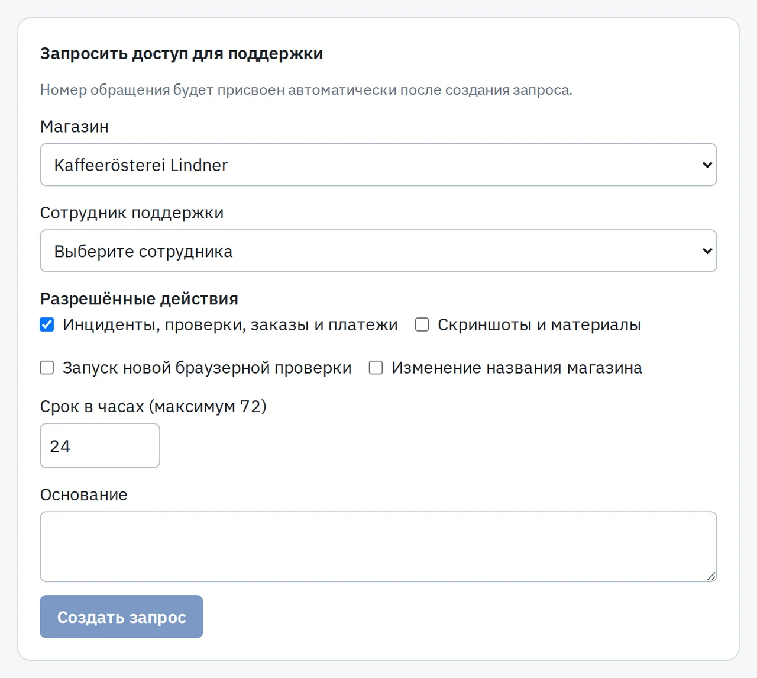Click into the Основание text area
757x678 pixels.
pyautogui.click(x=378, y=547)
